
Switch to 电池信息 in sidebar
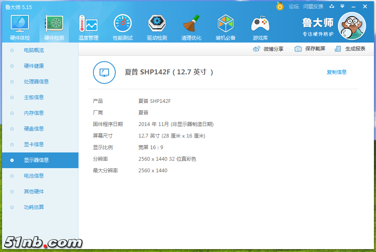pos(34,176)
